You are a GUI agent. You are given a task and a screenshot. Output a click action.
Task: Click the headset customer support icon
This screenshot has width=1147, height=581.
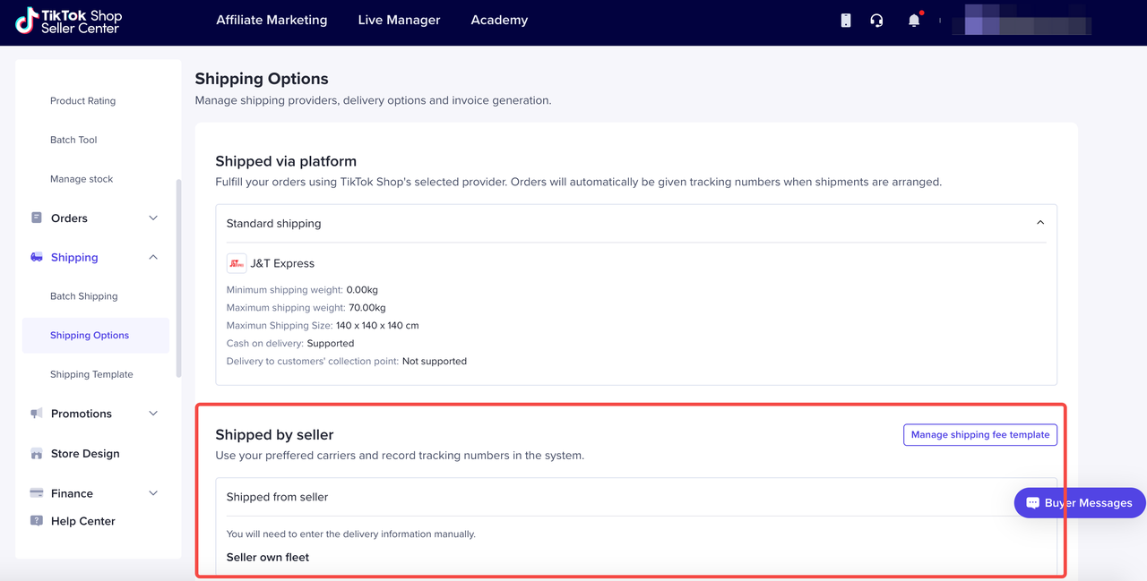pos(876,21)
